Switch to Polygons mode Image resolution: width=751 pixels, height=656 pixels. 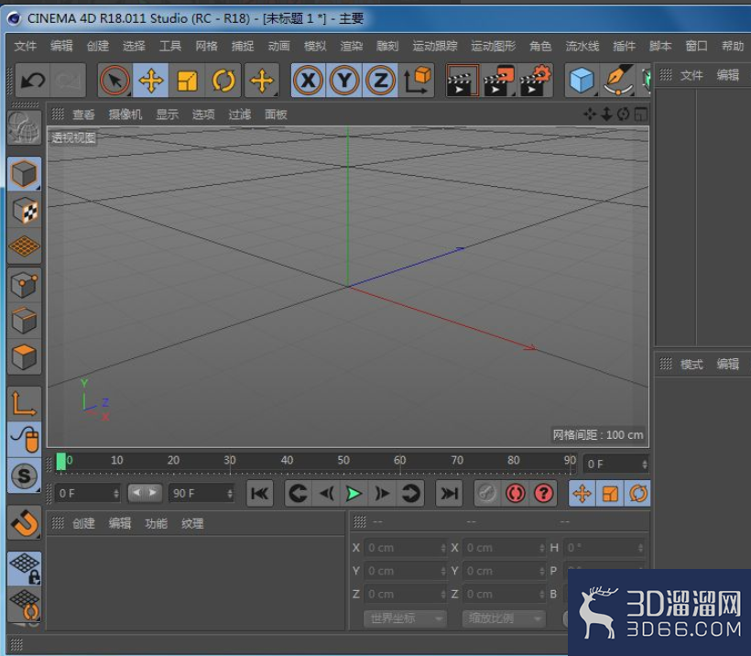(24, 357)
